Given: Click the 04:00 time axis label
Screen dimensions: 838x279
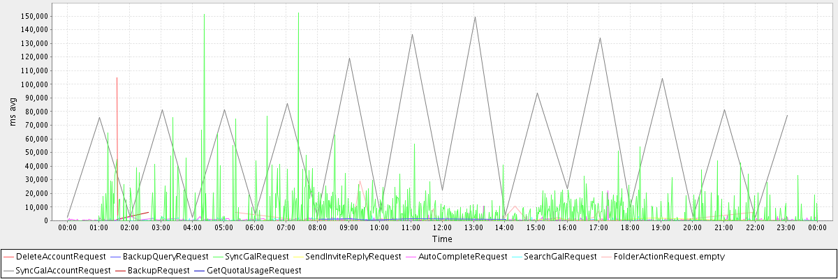Looking at the screenshot, I should (192, 227).
